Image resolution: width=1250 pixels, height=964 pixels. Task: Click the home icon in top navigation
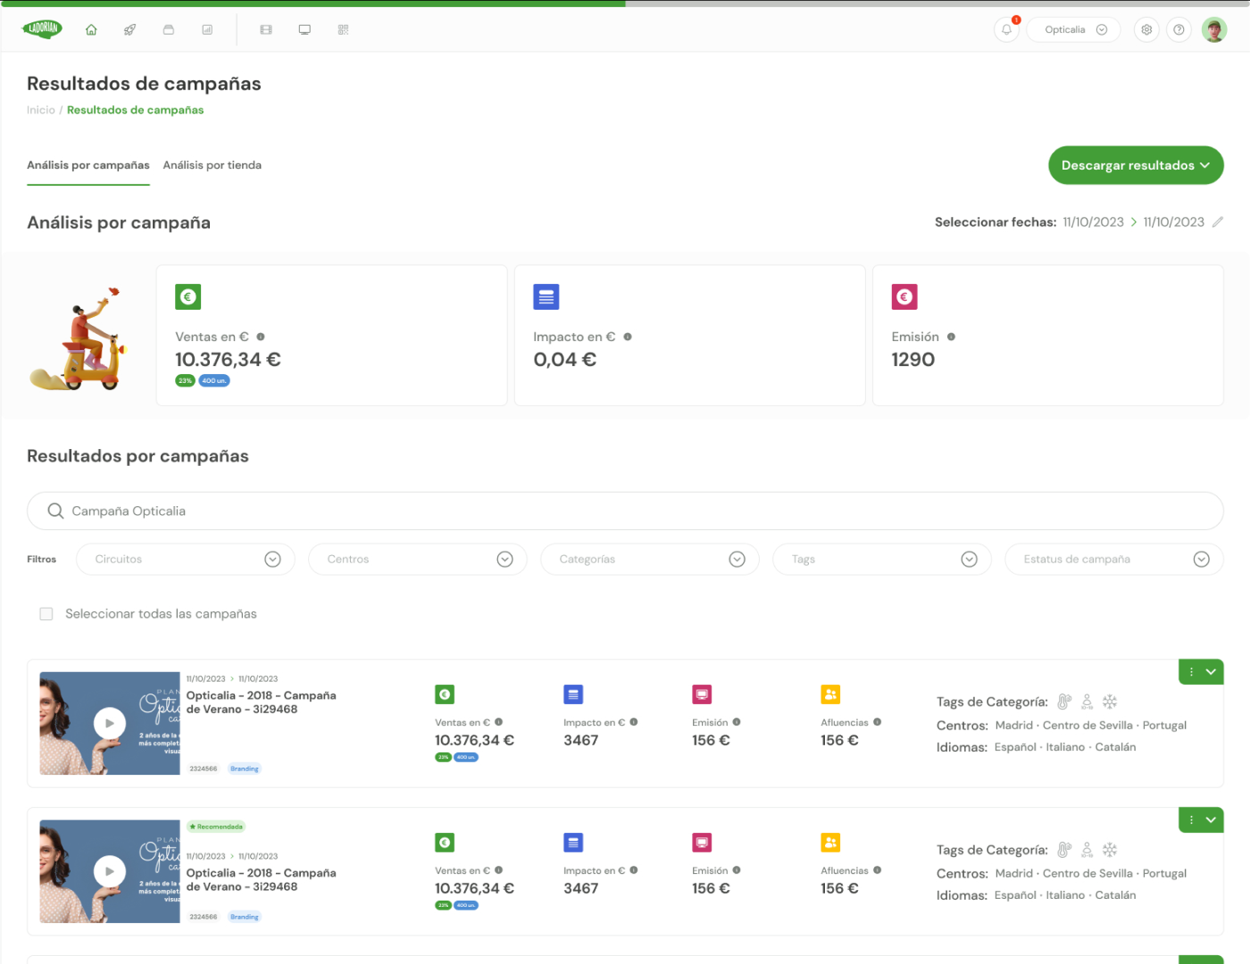[x=91, y=29]
